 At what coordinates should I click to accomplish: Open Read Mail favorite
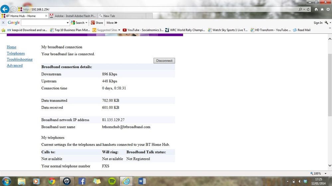tap(302, 30)
